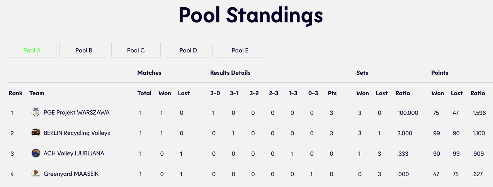Image resolution: width=493 pixels, height=187 pixels.
Task: Show Pool D standings
Action: (188, 50)
